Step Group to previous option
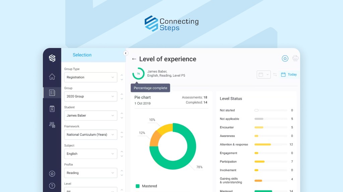 coord(122,94)
